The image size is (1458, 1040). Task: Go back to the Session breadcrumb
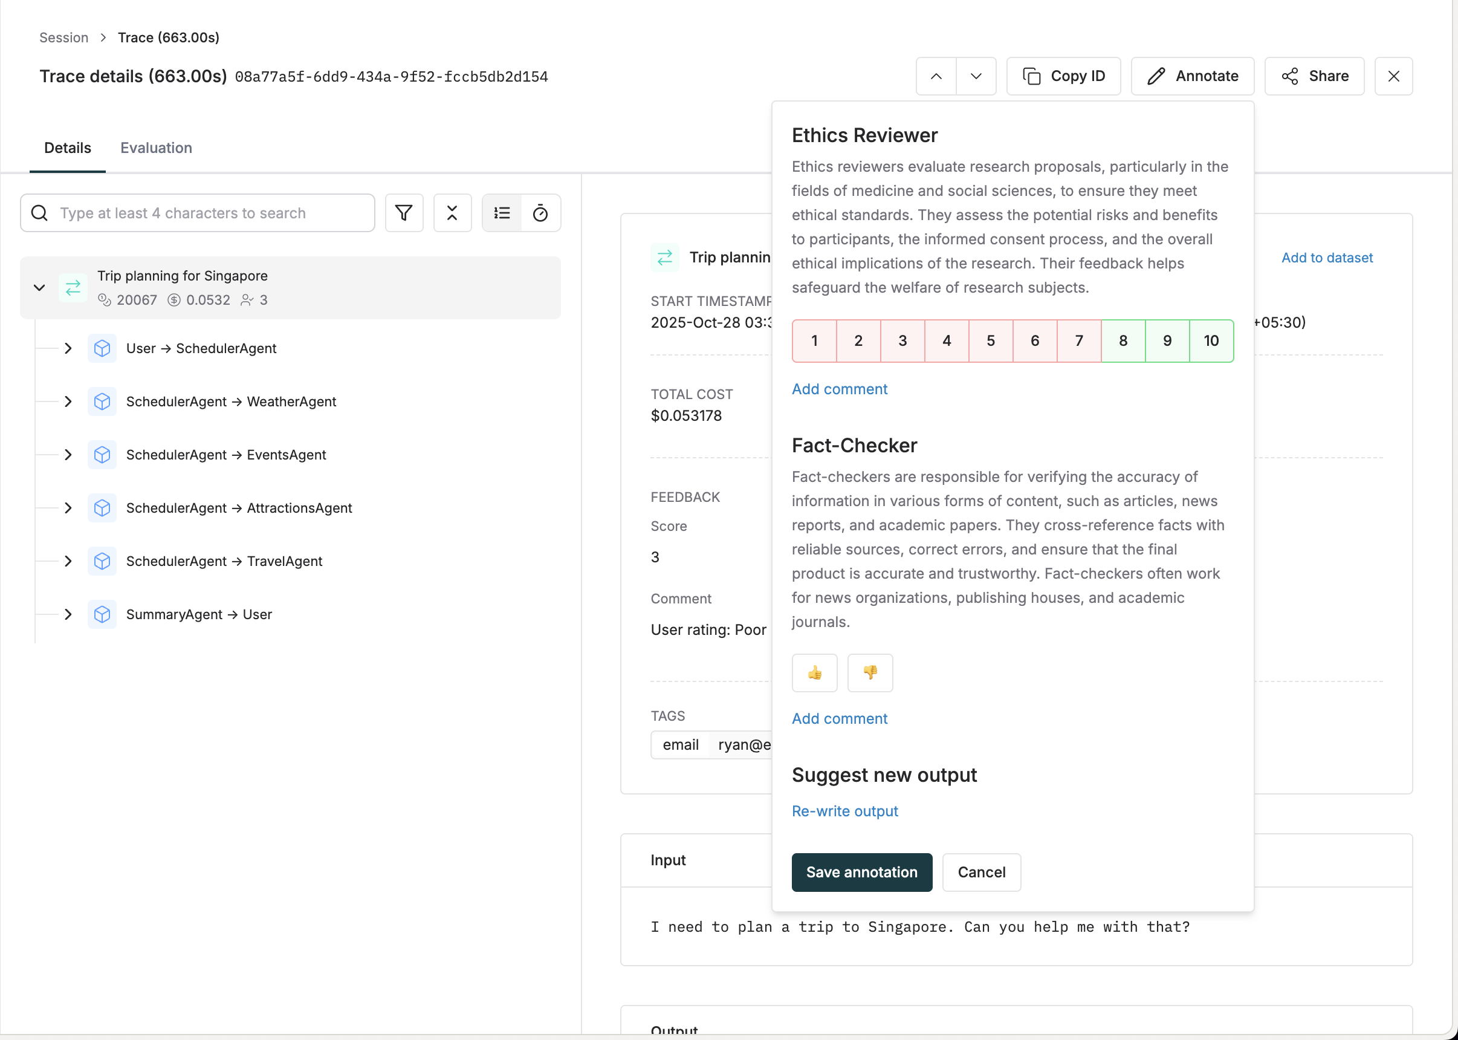click(63, 37)
